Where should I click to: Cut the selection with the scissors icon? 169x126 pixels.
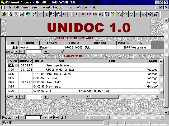tap(46, 14)
